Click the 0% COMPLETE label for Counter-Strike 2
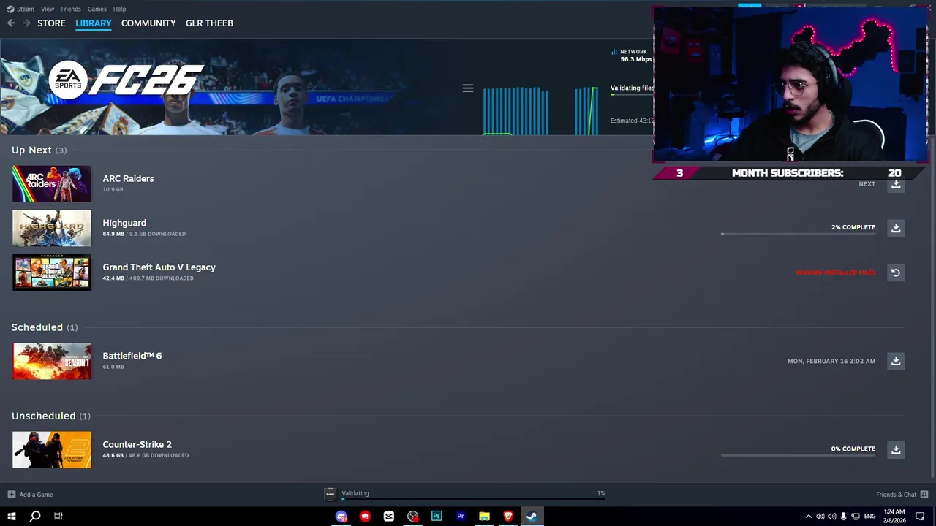 pyautogui.click(x=853, y=449)
